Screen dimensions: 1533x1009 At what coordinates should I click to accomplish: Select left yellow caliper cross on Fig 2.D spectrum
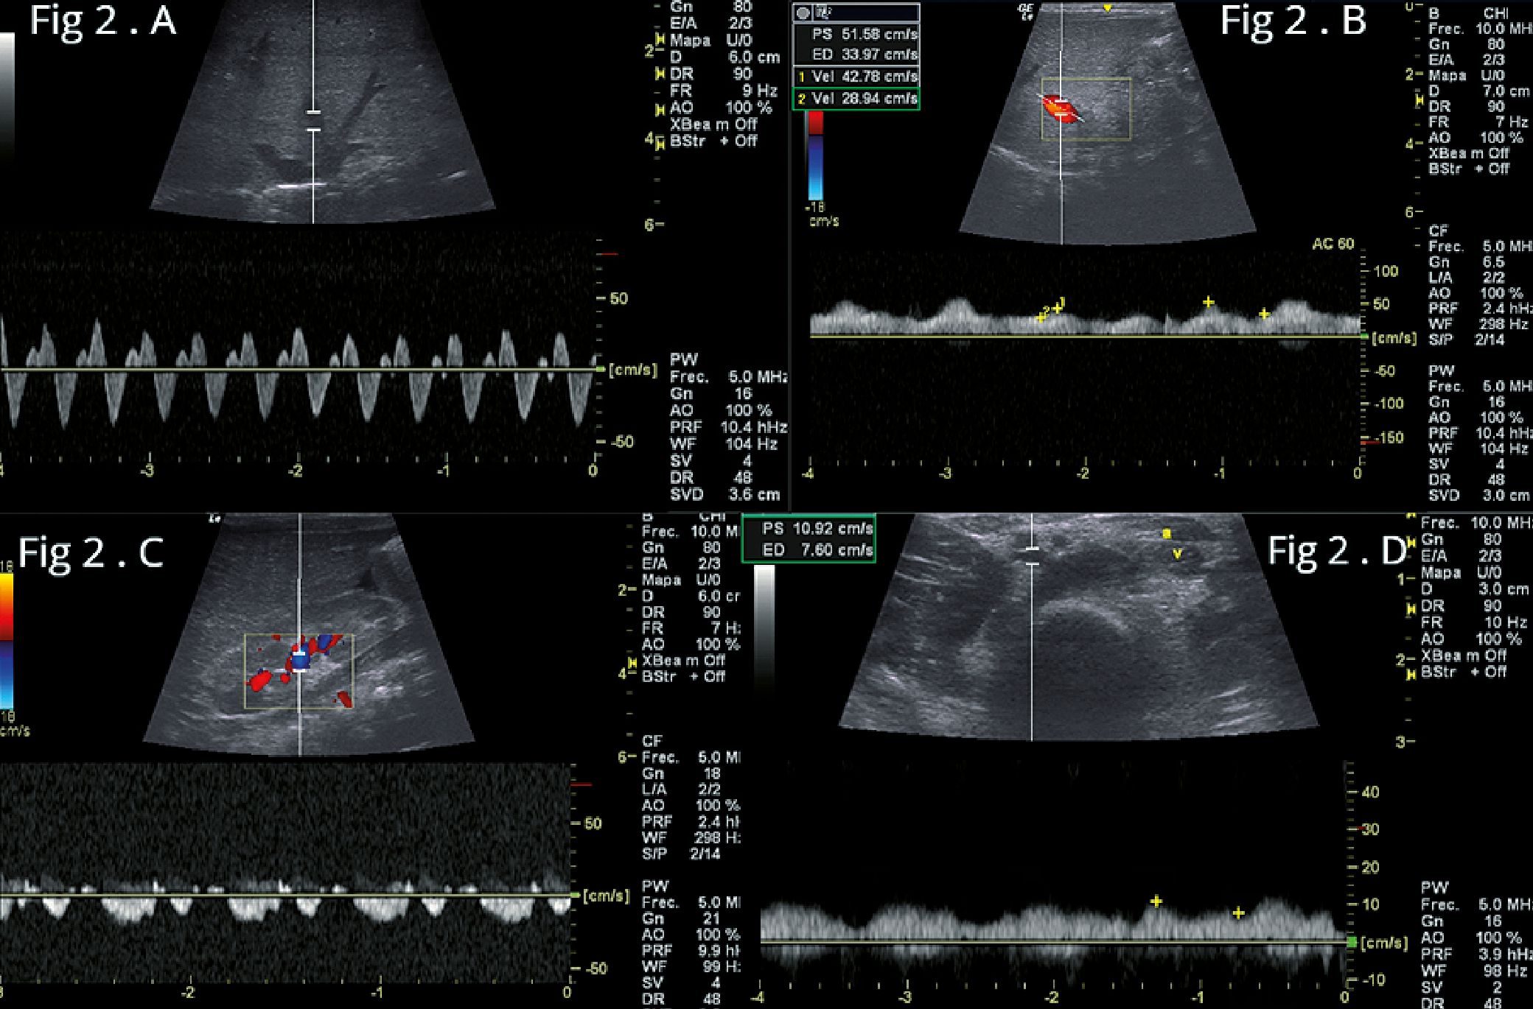1156,901
